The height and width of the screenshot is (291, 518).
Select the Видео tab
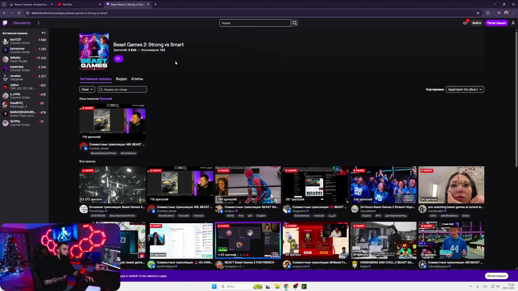coord(121,79)
